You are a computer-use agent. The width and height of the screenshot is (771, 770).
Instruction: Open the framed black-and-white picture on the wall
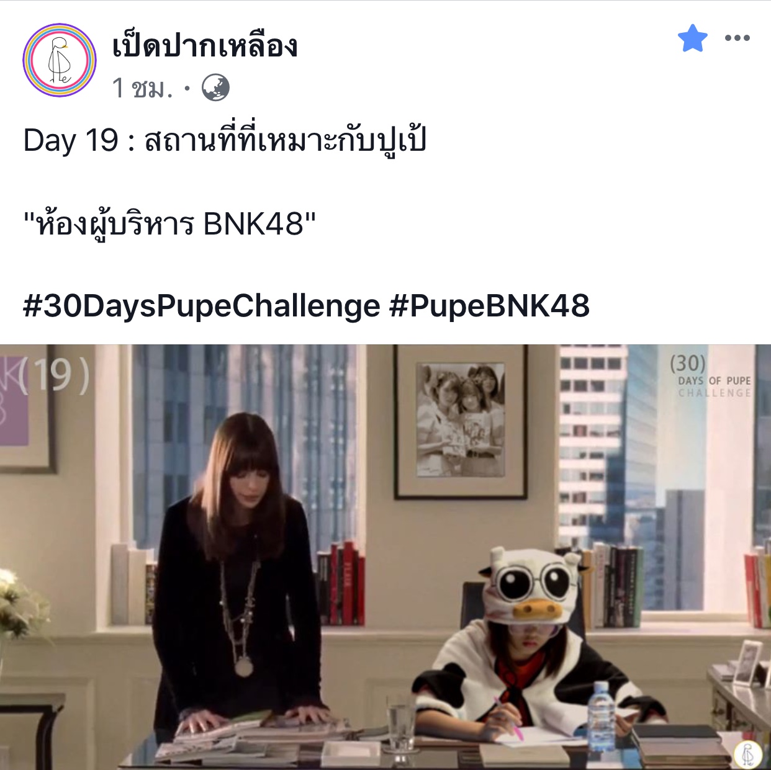pyautogui.click(x=461, y=422)
